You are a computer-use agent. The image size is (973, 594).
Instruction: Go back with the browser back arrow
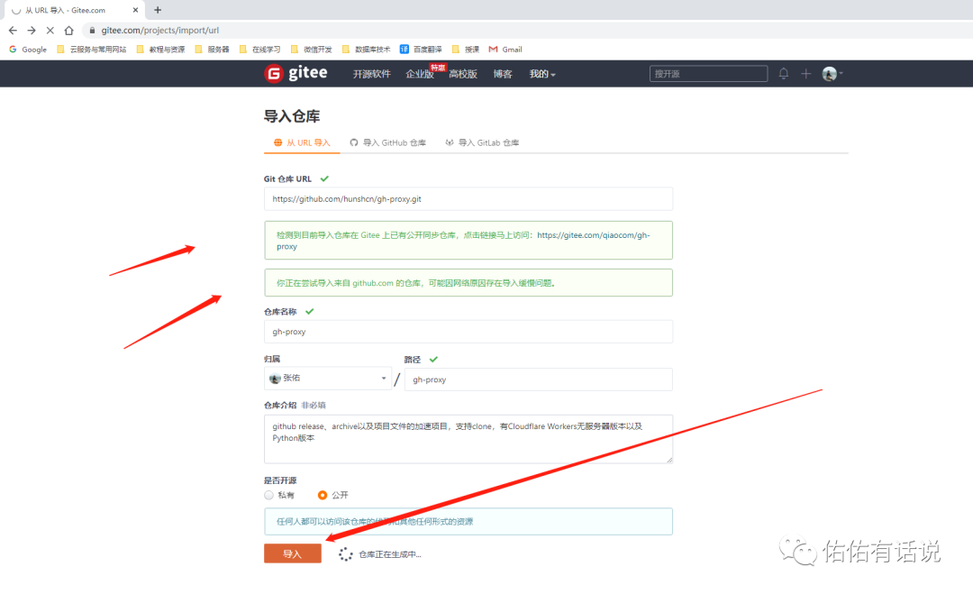coord(13,30)
